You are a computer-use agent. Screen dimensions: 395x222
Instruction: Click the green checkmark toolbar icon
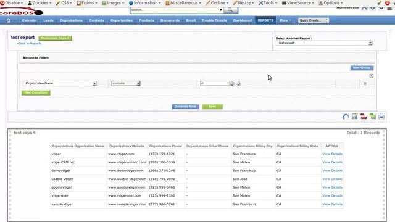coord(379,2)
